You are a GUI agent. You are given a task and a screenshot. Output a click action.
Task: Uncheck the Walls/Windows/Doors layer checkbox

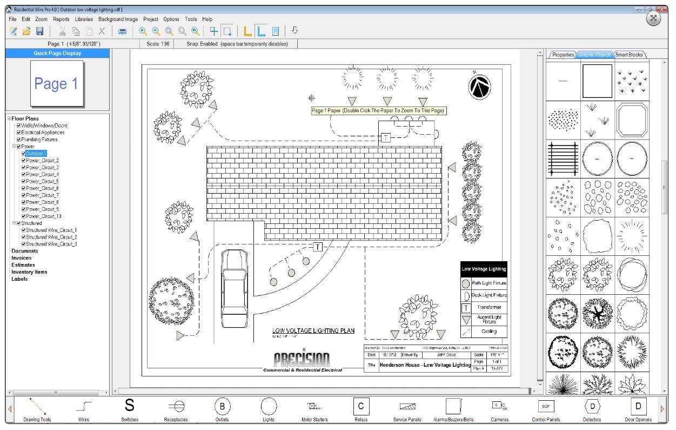pyautogui.click(x=19, y=125)
